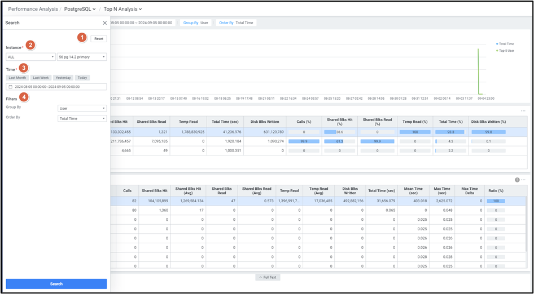Click the Reset button
Screen dimensions: 534x294
tap(99, 39)
